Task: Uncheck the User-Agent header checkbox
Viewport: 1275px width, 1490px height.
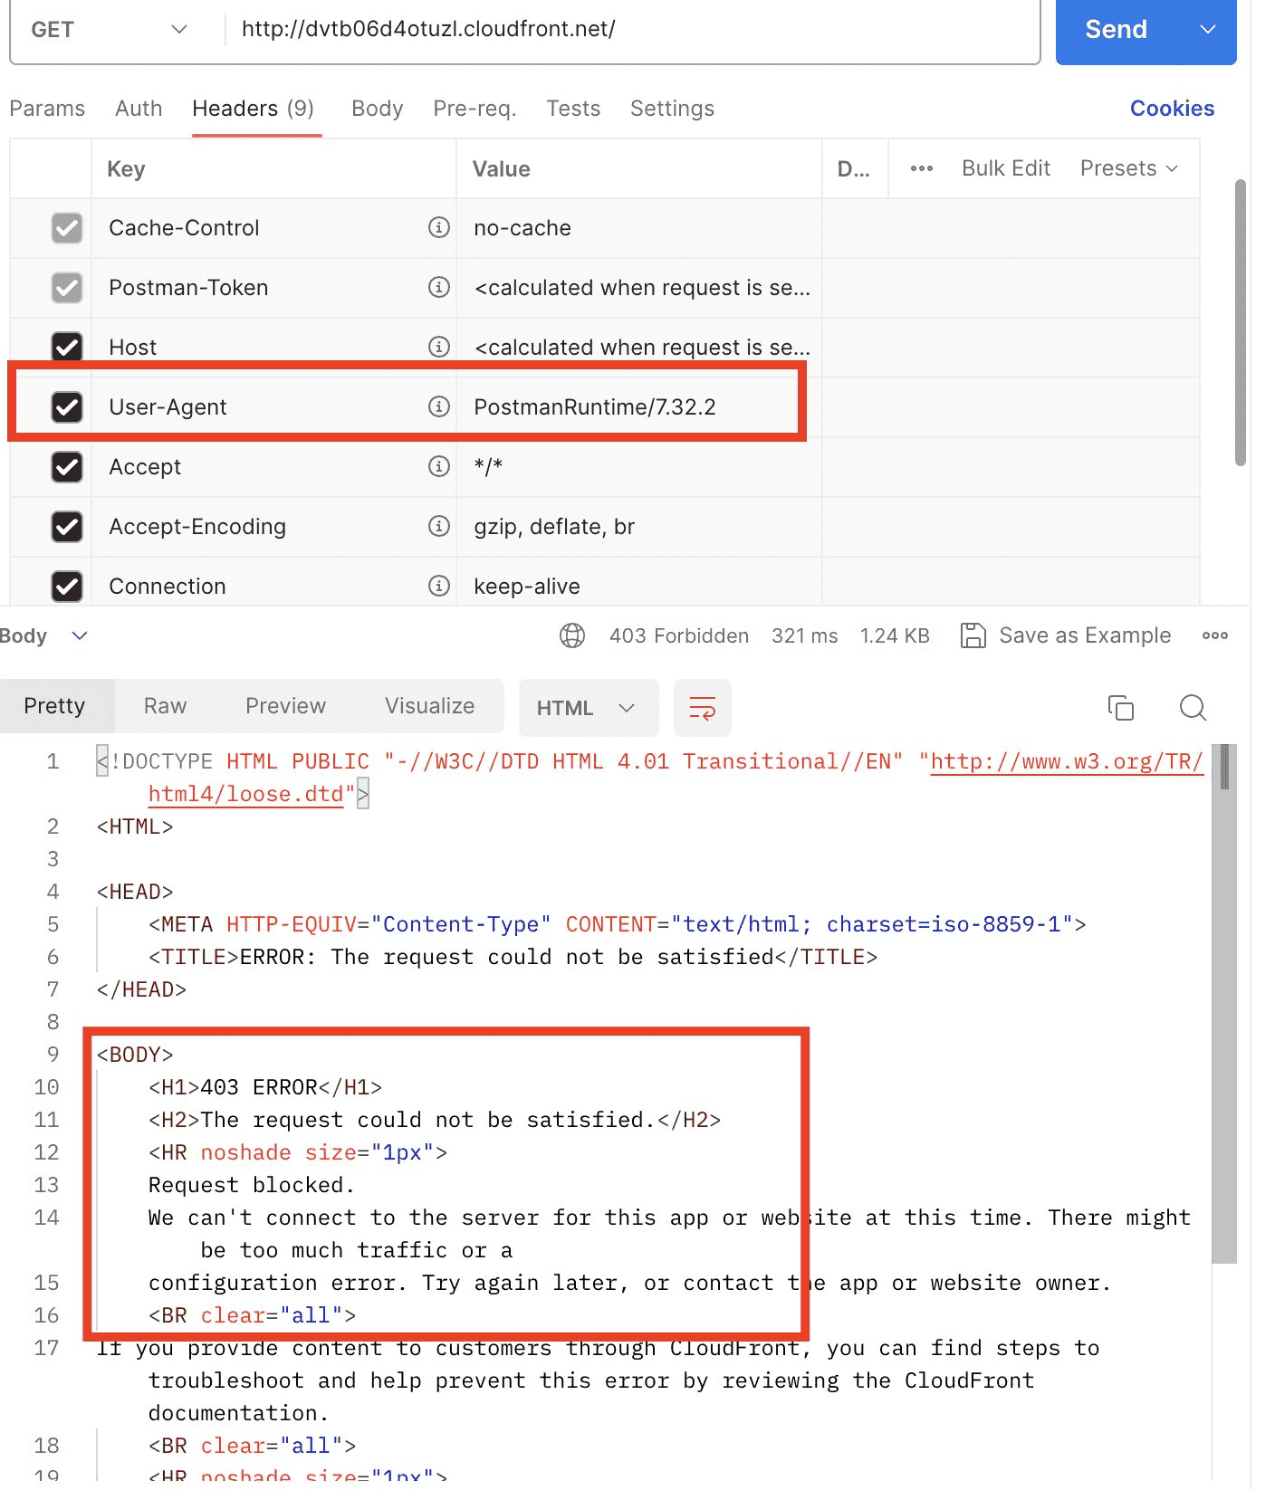Action: [x=67, y=407]
